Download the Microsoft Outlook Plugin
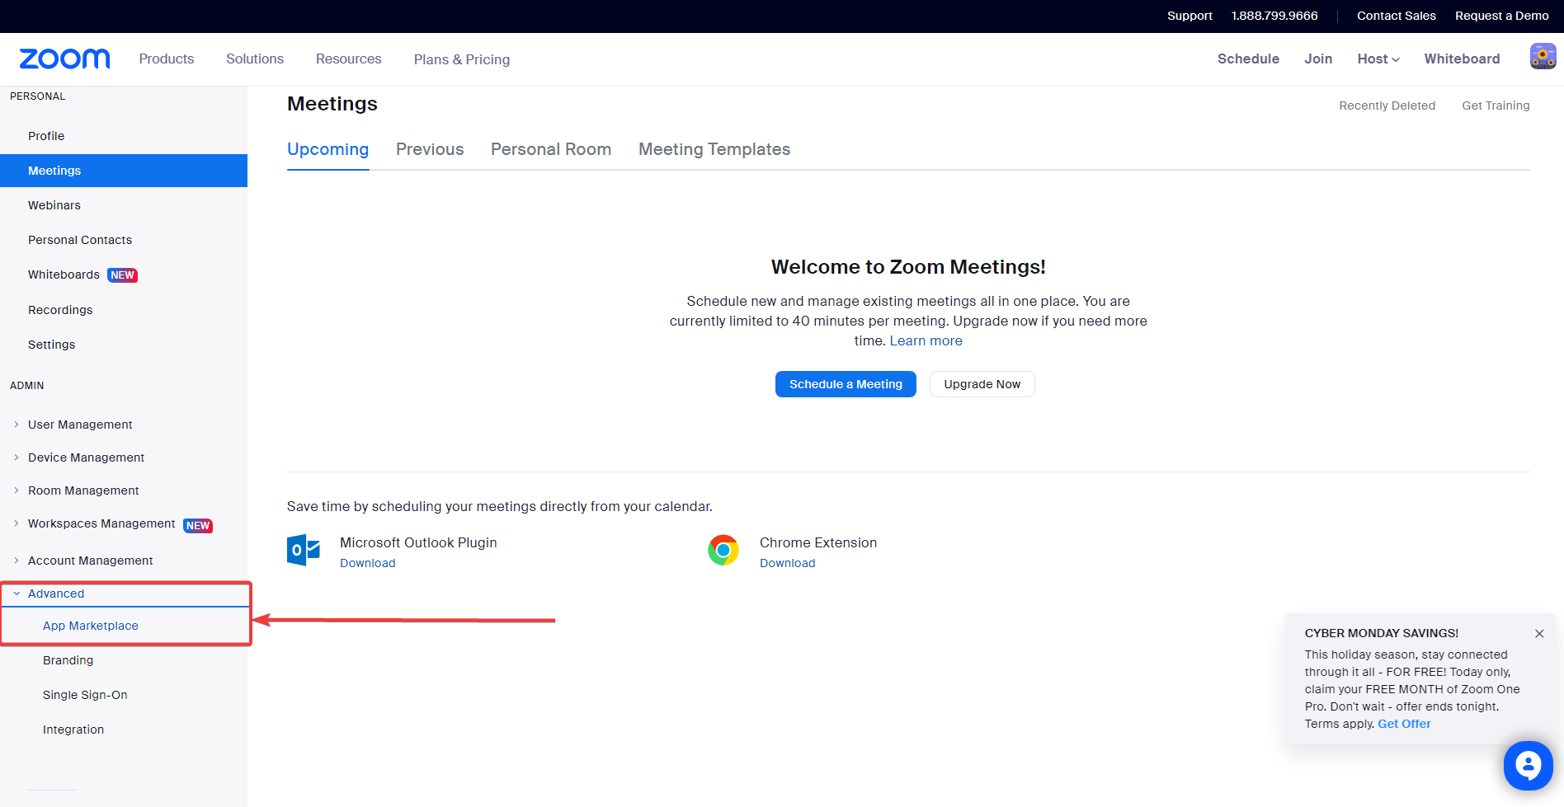This screenshot has height=807, width=1564. tap(368, 563)
